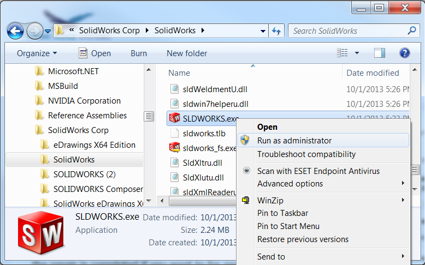Expand the arrow after SolidWorks Corp breadcrumb
The width and height of the screenshot is (425, 265).
(147, 31)
